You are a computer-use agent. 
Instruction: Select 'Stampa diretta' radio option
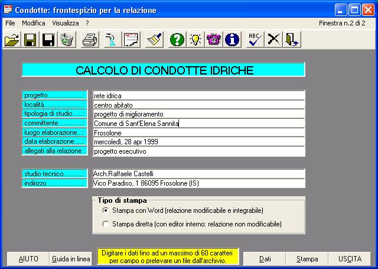[x=106, y=224]
